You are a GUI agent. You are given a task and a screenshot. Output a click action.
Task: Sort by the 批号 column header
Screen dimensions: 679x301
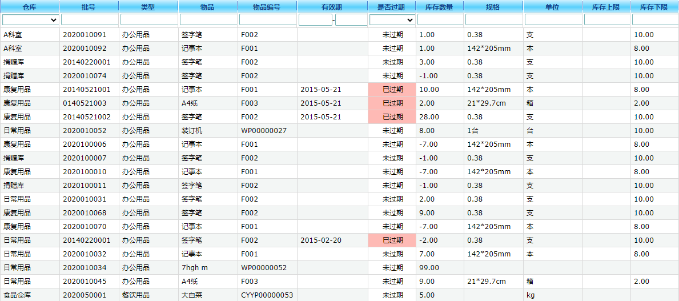(89, 7)
